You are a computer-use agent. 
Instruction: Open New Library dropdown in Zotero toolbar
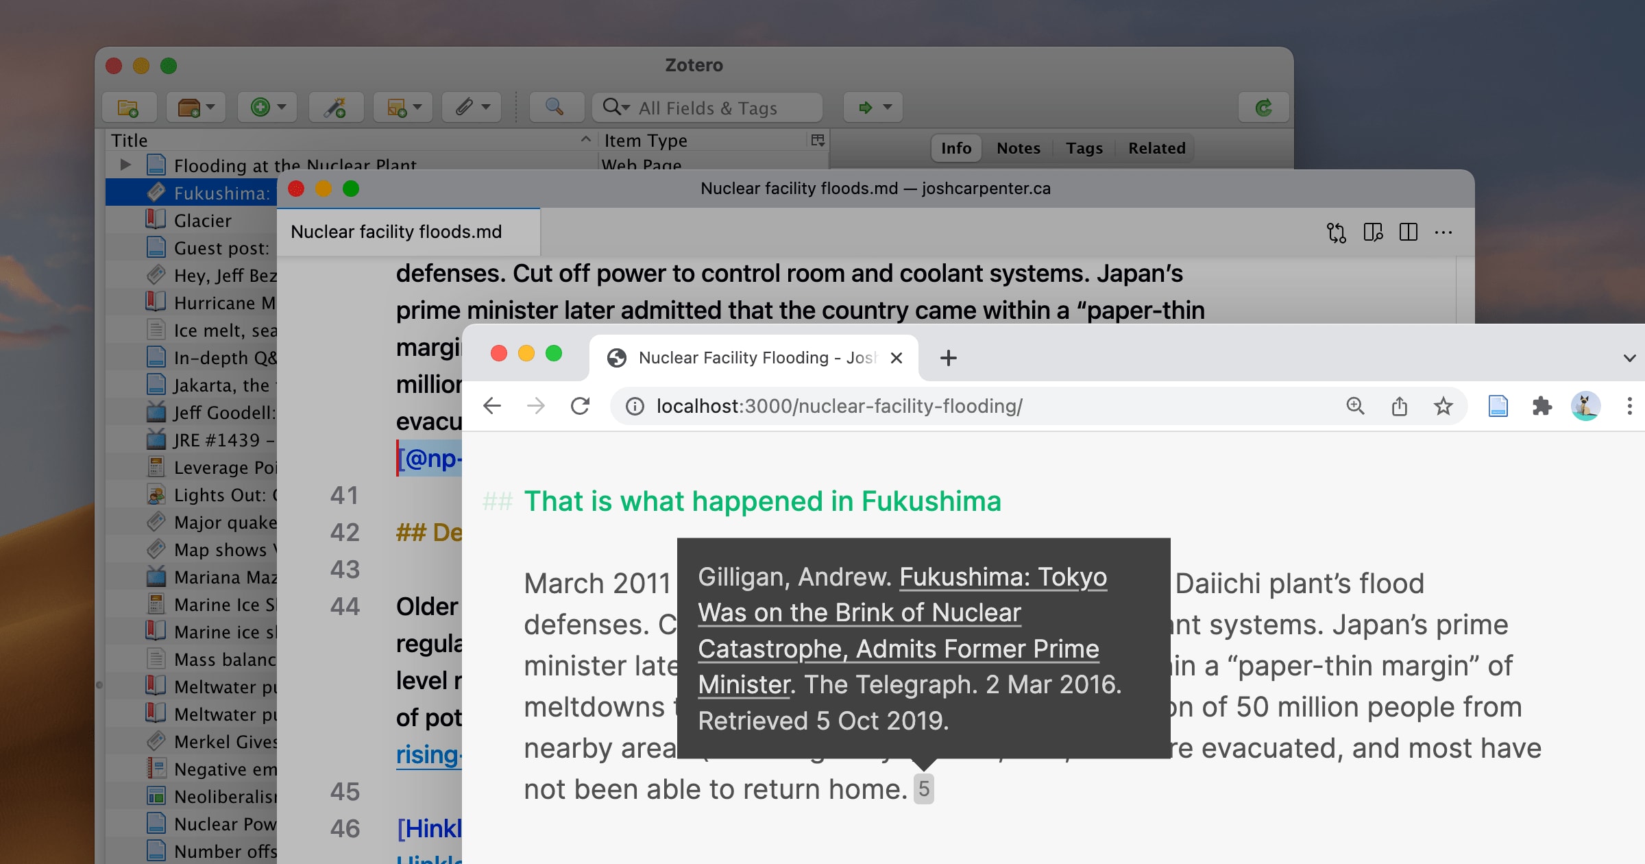pyautogui.click(x=196, y=108)
